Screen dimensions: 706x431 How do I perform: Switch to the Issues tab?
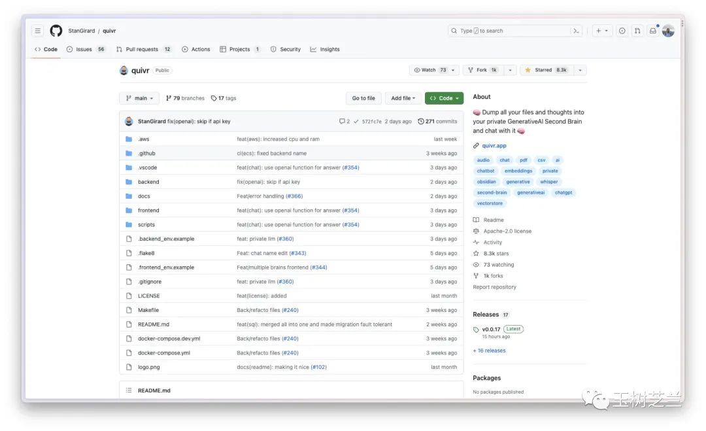pyautogui.click(x=85, y=49)
